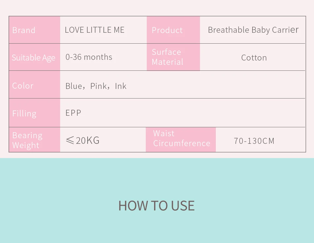
Task: Choose the Ink color text
Action: point(121,86)
